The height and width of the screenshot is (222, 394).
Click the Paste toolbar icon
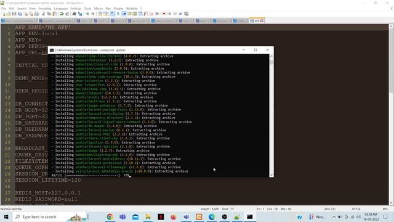point(54,14)
